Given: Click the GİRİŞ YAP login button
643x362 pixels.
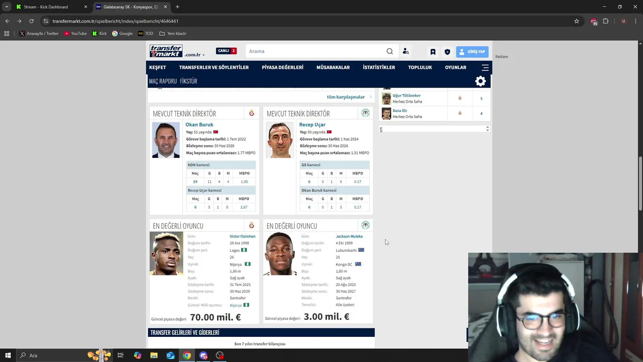Looking at the screenshot, I should point(472,51).
